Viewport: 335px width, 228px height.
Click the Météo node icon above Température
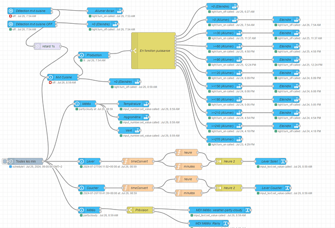77,104
